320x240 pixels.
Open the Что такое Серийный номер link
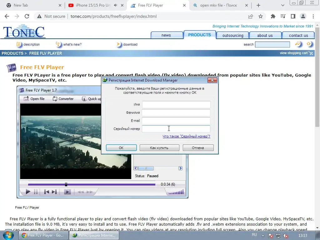(x=186, y=136)
